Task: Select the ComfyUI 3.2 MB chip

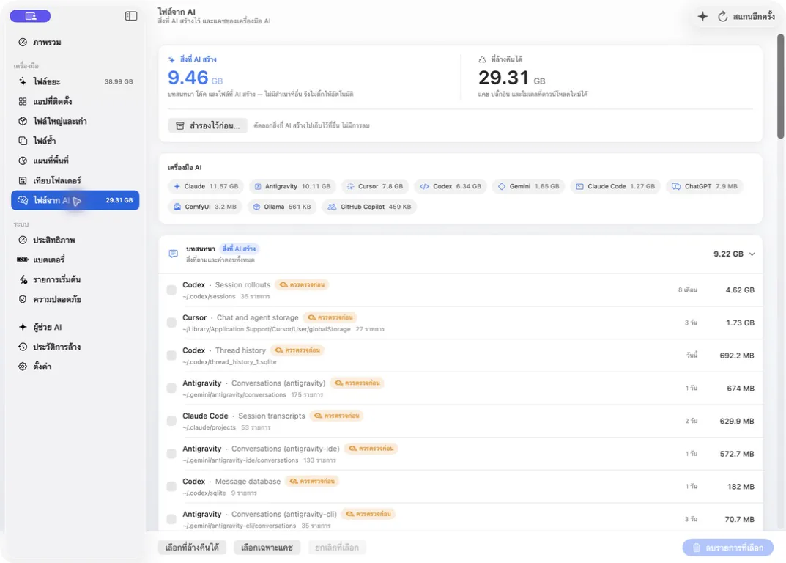Action: tap(205, 207)
